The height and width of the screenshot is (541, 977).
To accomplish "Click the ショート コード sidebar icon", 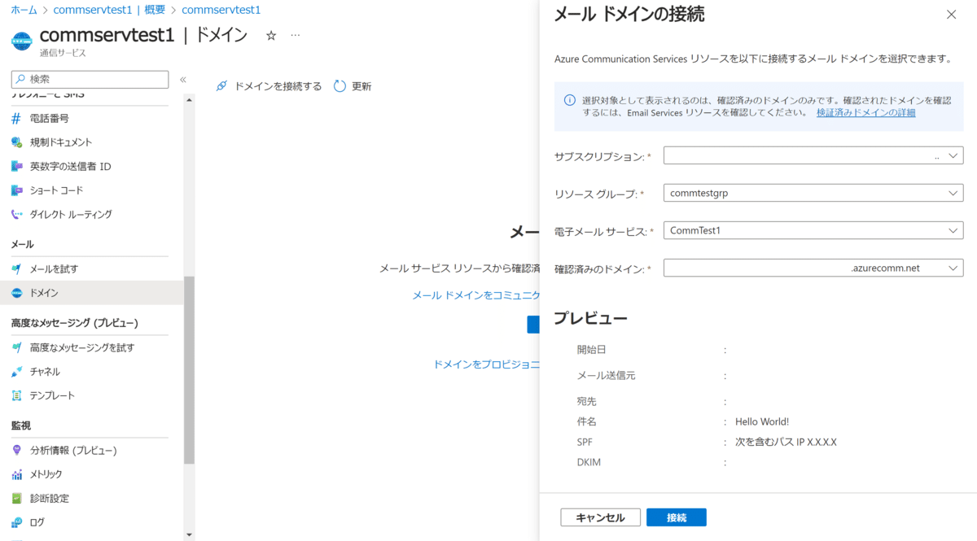I will (16, 190).
